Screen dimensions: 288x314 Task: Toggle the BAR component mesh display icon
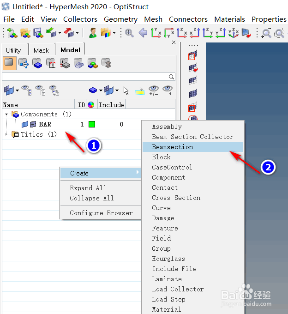tap(33, 124)
